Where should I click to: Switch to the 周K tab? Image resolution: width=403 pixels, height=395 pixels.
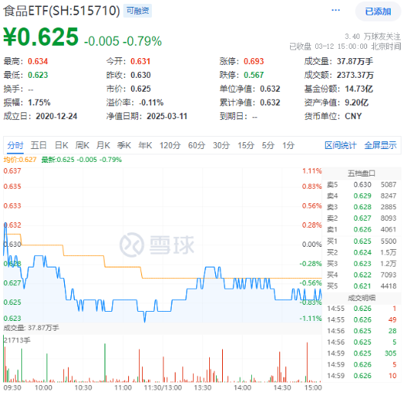[x=82, y=145]
